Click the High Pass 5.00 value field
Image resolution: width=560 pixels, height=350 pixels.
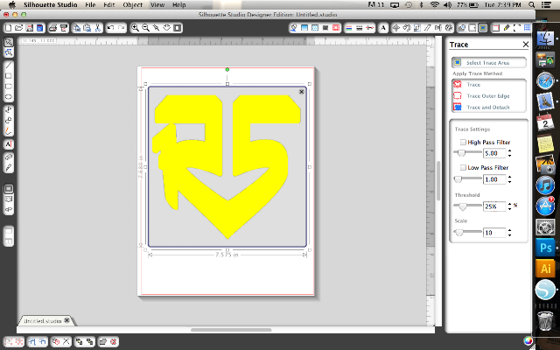(494, 153)
